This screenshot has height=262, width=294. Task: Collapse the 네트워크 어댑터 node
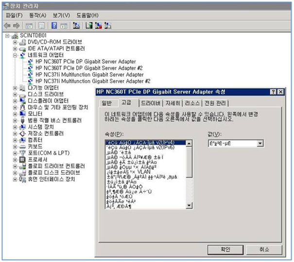(x=15, y=55)
